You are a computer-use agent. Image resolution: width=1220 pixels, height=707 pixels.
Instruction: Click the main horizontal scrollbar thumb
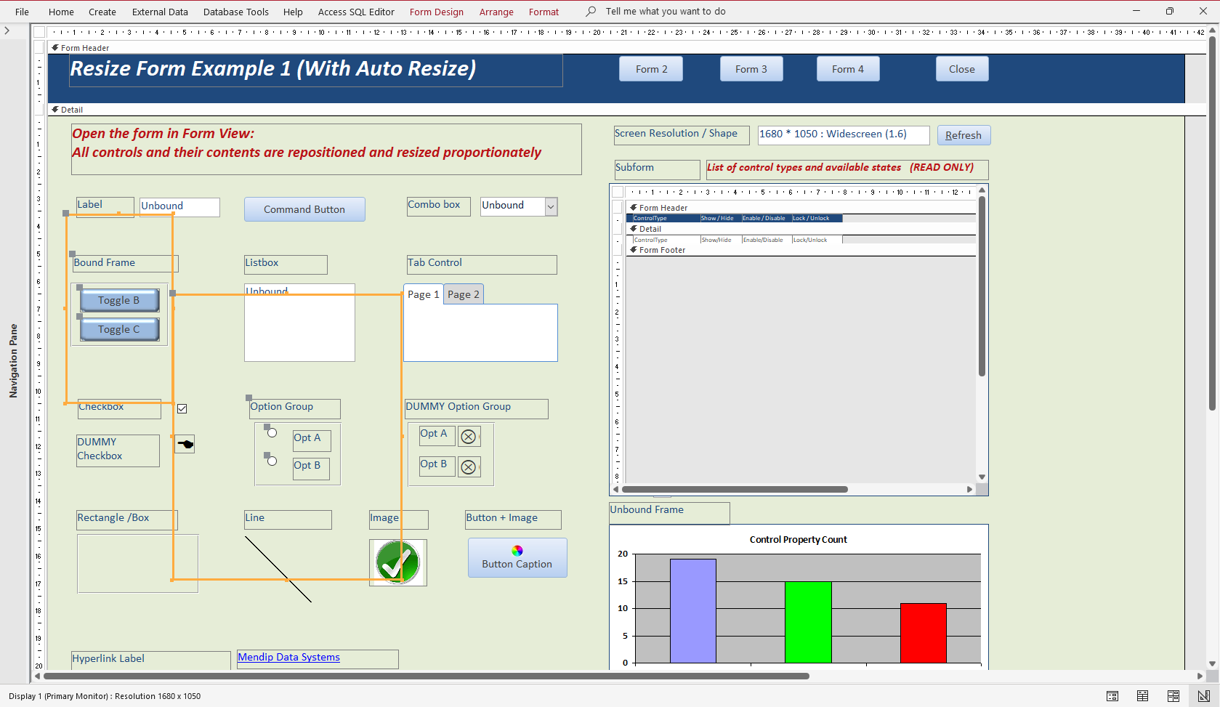tap(427, 676)
